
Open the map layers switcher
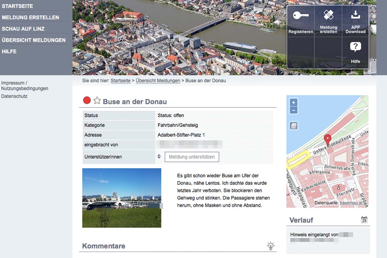click(x=293, y=126)
